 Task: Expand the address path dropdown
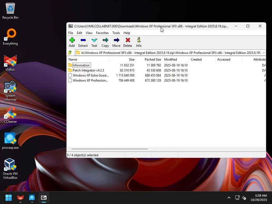point(263,53)
